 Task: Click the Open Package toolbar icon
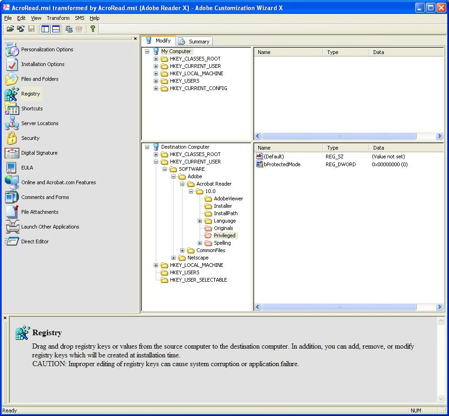pos(10,29)
